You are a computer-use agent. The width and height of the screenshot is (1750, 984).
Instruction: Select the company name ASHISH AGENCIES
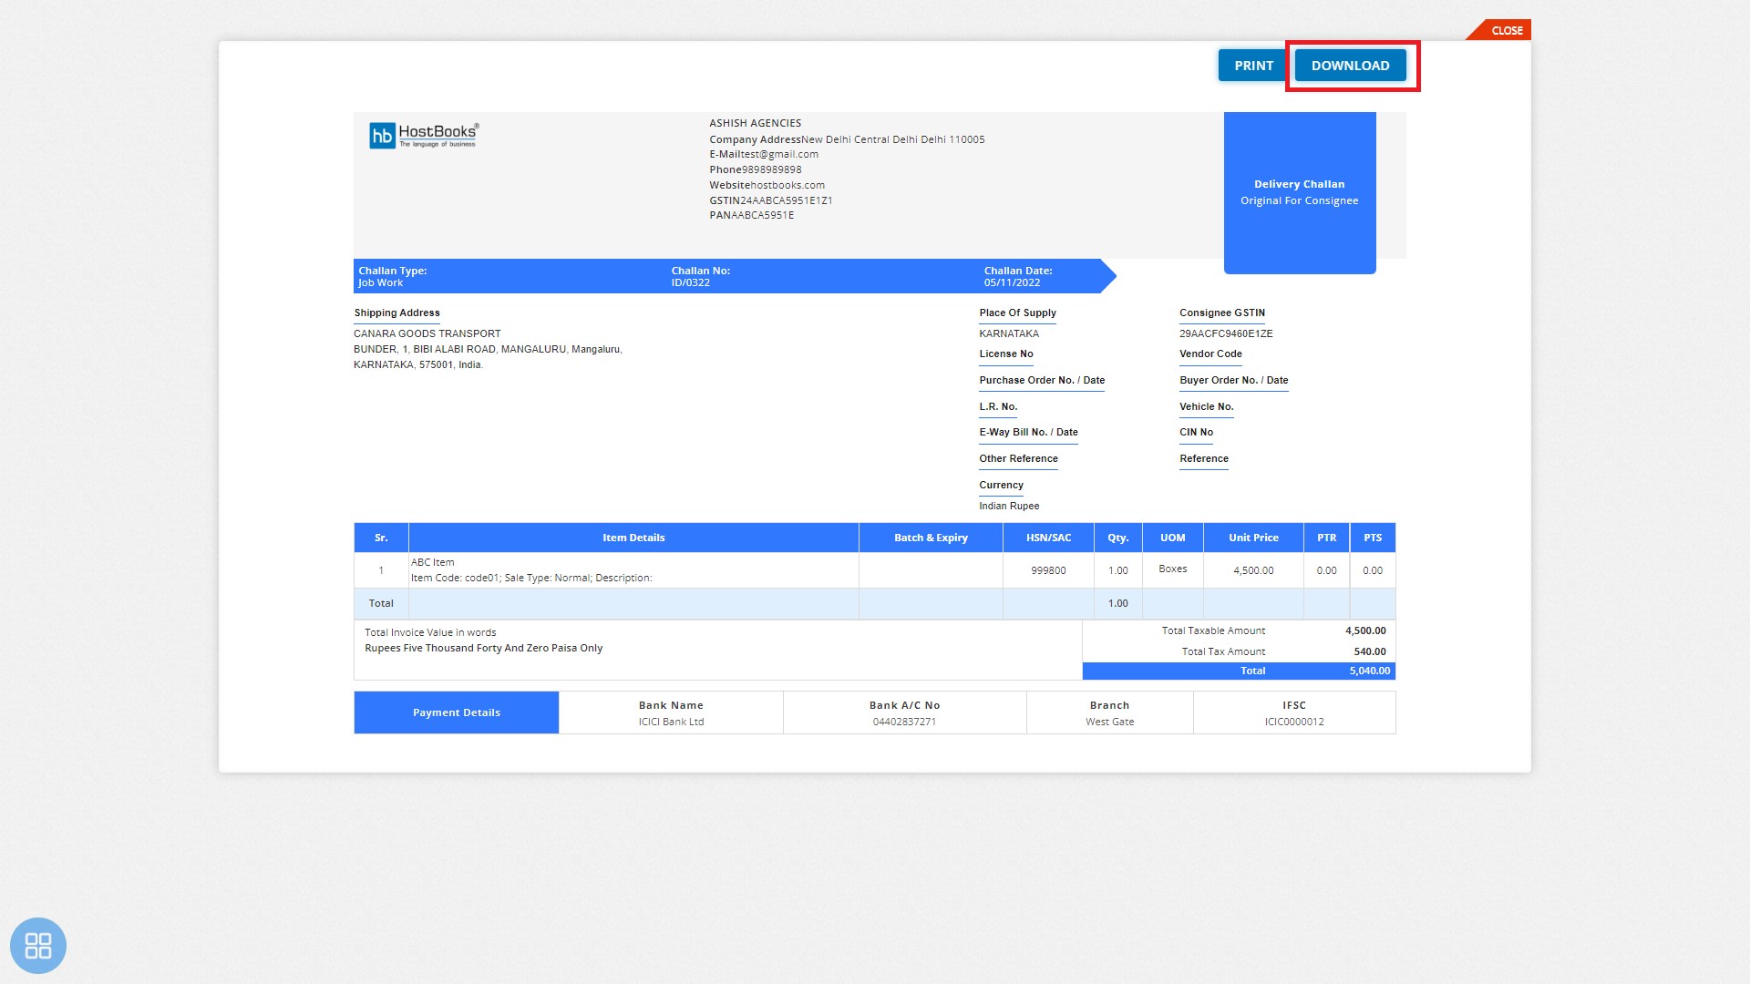click(x=756, y=123)
